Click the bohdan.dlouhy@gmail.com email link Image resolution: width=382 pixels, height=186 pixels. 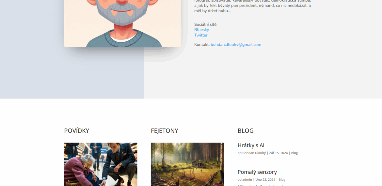236,45
